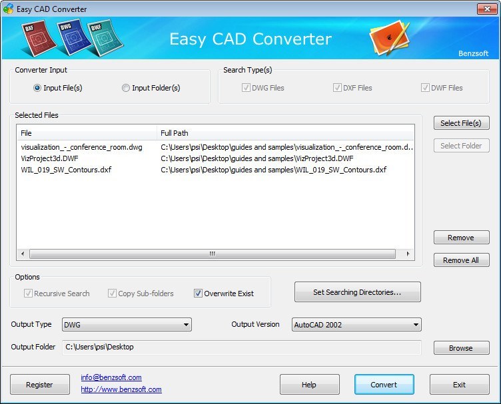
Task: Click the DXF file icon in banner
Action: [38, 39]
